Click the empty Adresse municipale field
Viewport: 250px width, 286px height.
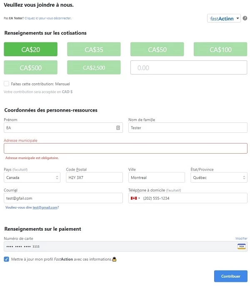pyautogui.click(x=125, y=148)
